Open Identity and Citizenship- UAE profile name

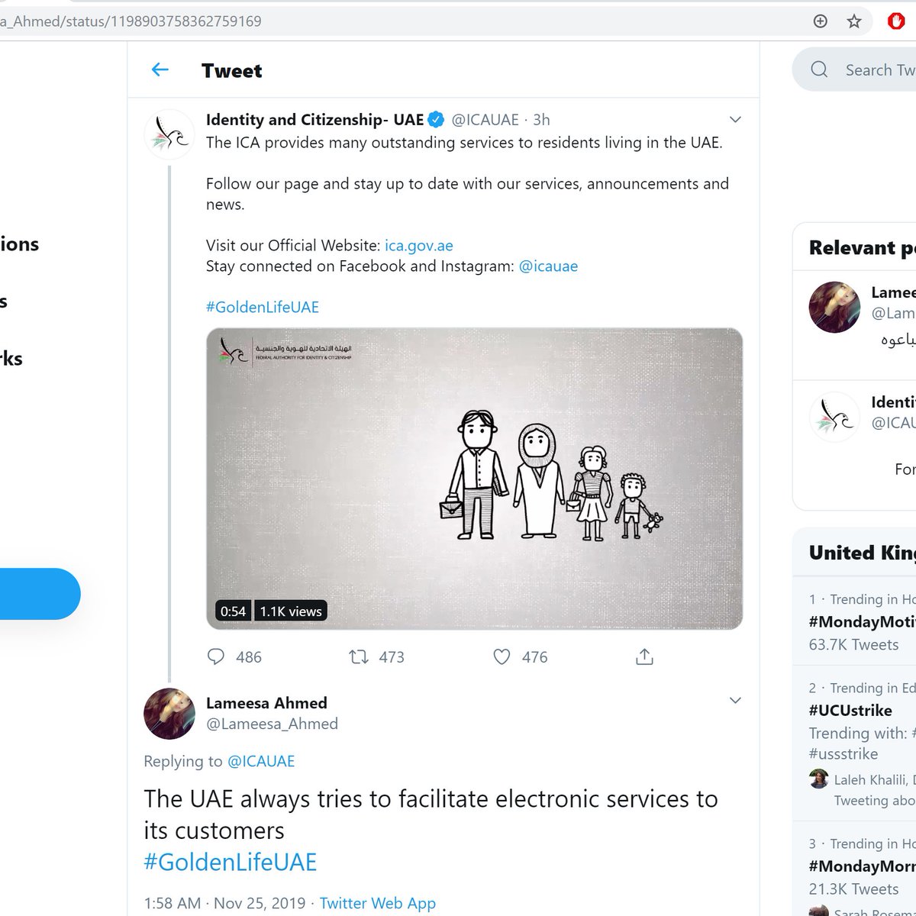pyautogui.click(x=314, y=120)
